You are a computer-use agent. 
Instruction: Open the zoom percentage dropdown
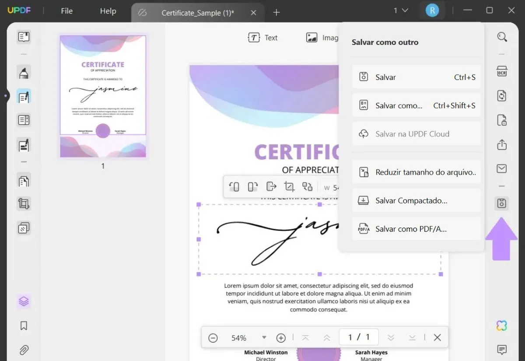[264, 337]
